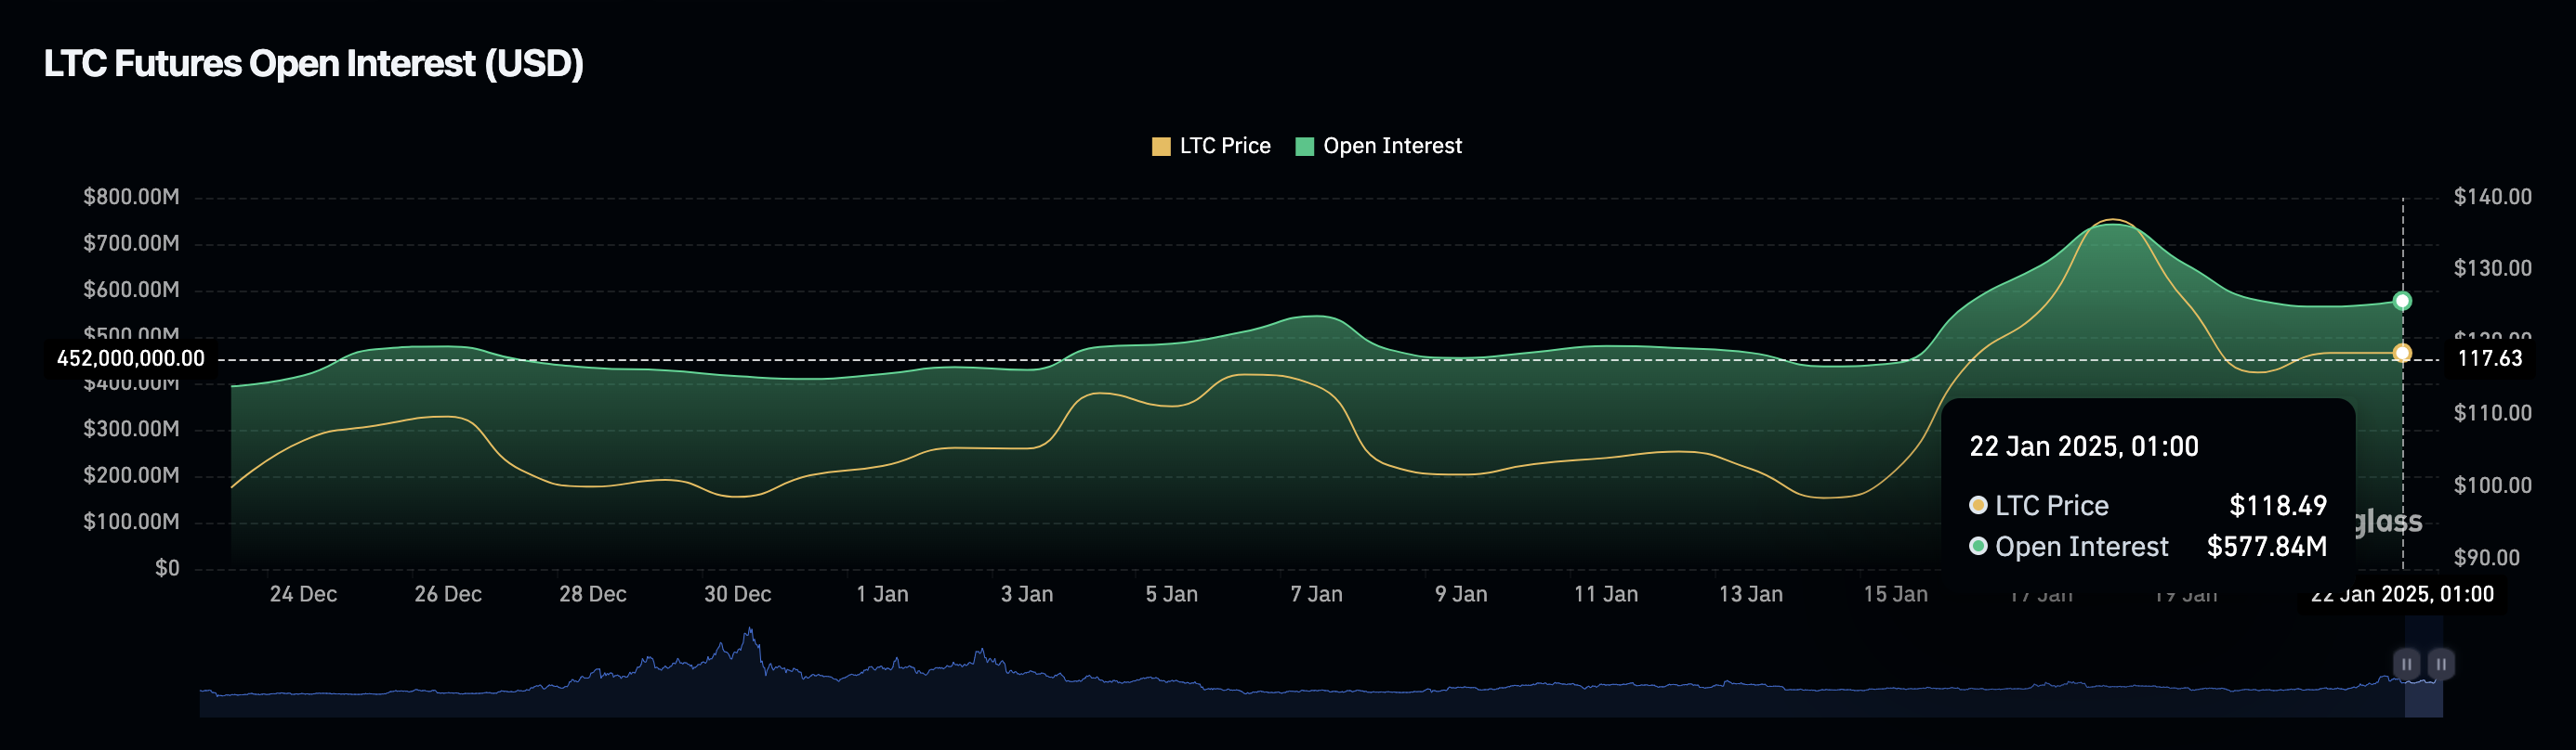
Task: Click the $100.00M left axis label
Action: click(131, 523)
